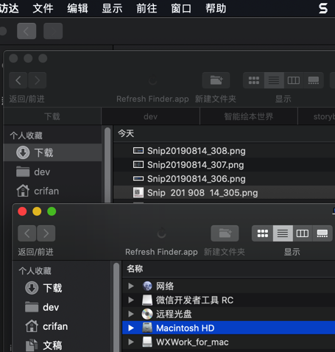Expand the 网络 item triangle

tap(131, 286)
